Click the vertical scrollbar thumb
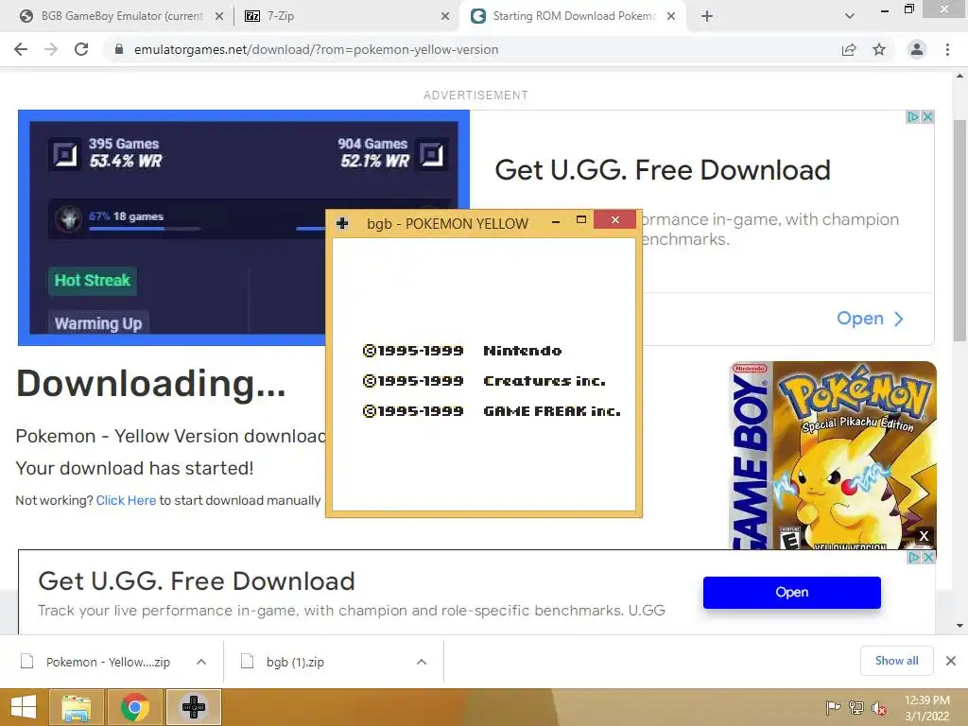The height and width of the screenshot is (726, 968). coord(960,231)
